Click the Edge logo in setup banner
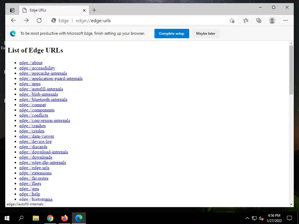The height and width of the screenshot is (224, 299). coord(13,34)
